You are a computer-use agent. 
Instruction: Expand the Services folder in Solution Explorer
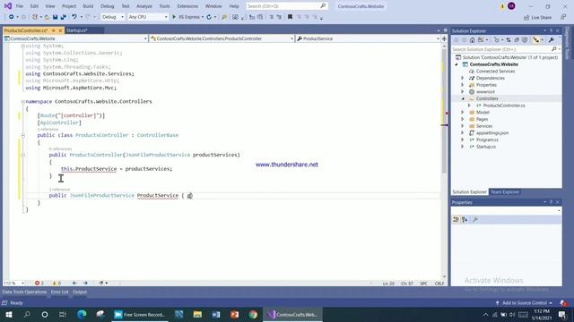click(x=463, y=126)
